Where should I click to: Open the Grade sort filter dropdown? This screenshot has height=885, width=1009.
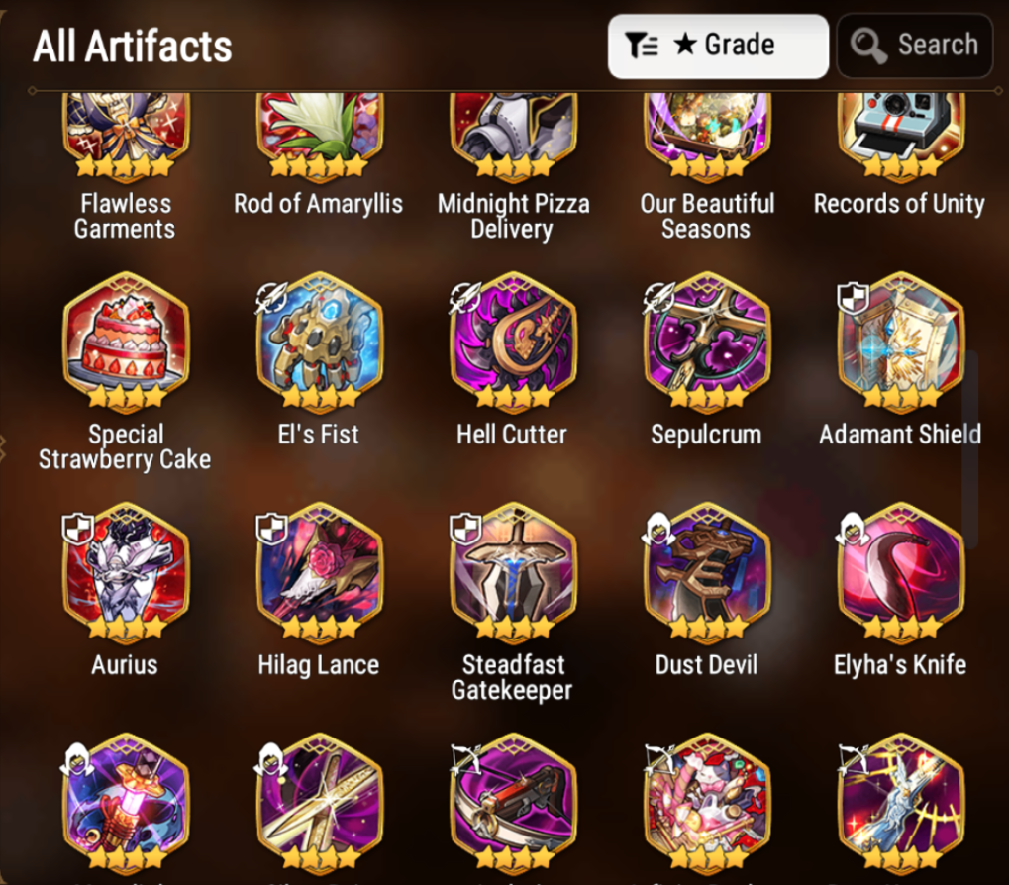coord(718,47)
